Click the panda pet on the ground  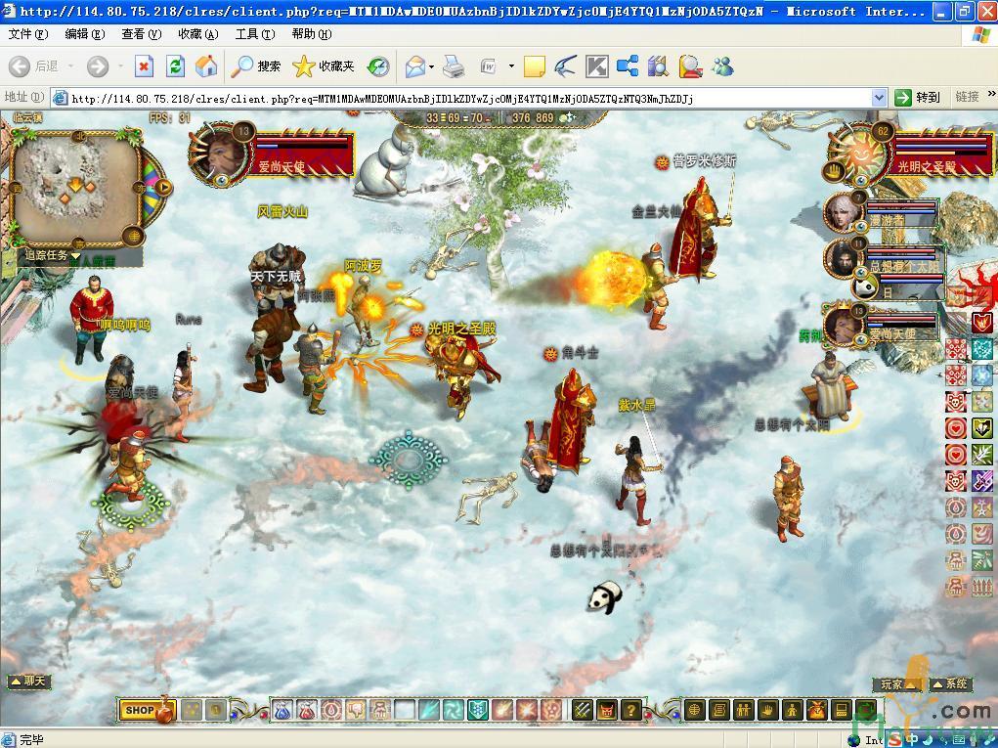click(x=604, y=596)
